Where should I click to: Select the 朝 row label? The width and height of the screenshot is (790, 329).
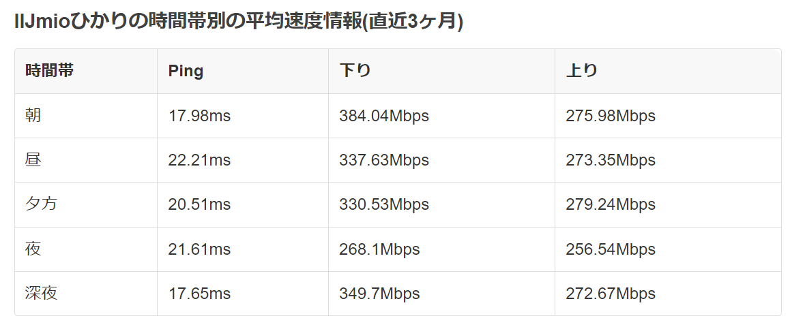click(x=33, y=116)
